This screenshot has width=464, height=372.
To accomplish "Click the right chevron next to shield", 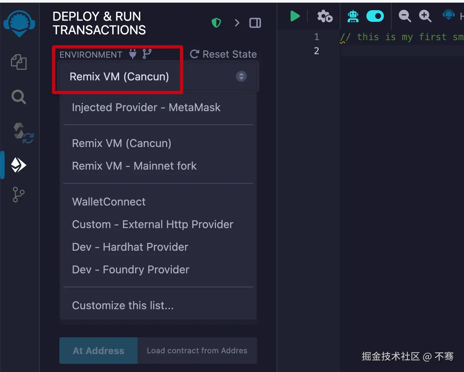I will [237, 23].
